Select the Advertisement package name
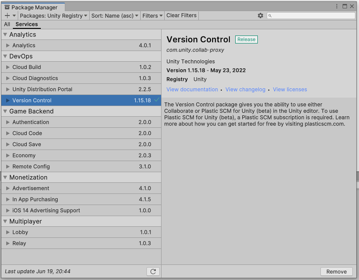The width and height of the screenshot is (359, 280). (31, 188)
